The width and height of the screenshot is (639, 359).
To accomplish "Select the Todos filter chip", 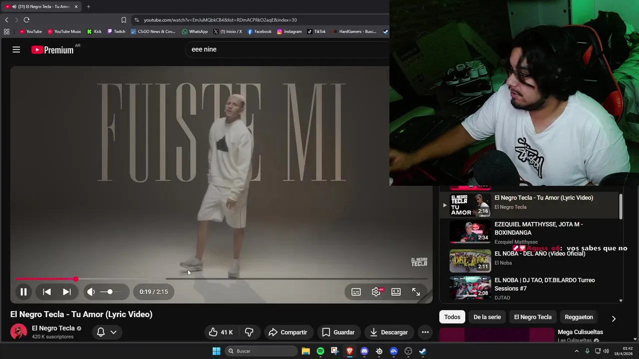I will [452, 317].
